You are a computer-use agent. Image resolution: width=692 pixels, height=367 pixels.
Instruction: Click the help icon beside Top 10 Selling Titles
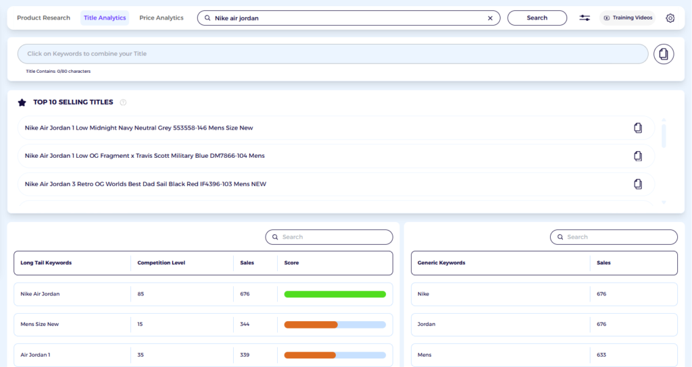[123, 103]
